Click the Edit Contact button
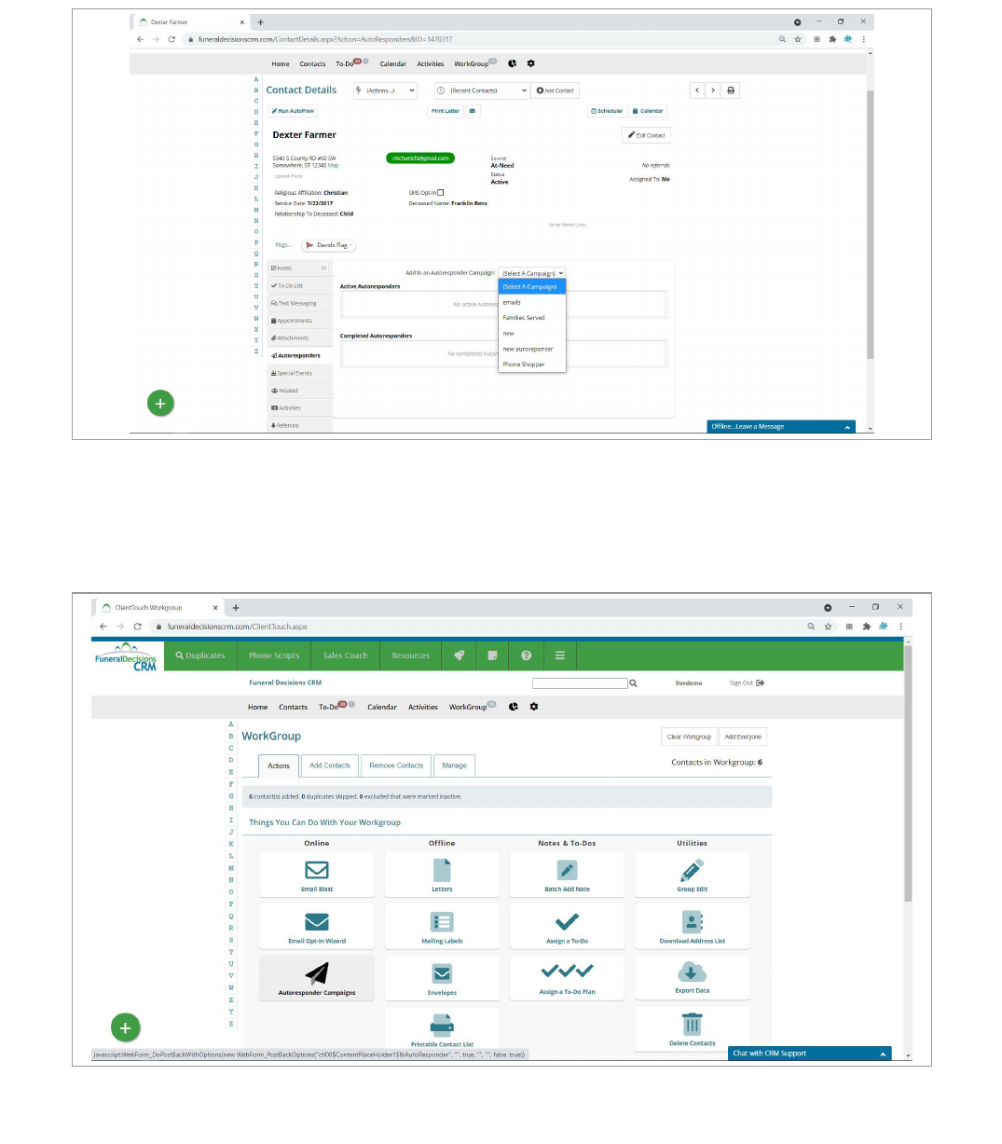This screenshot has height=1144, width=1002. [x=646, y=135]
